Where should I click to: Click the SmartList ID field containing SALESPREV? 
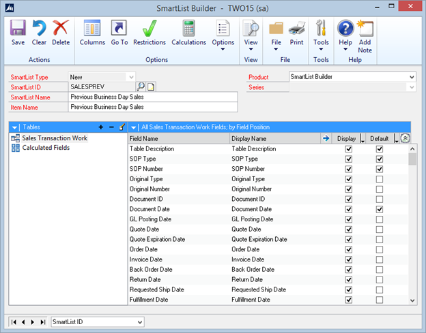[x=102, y=86]
